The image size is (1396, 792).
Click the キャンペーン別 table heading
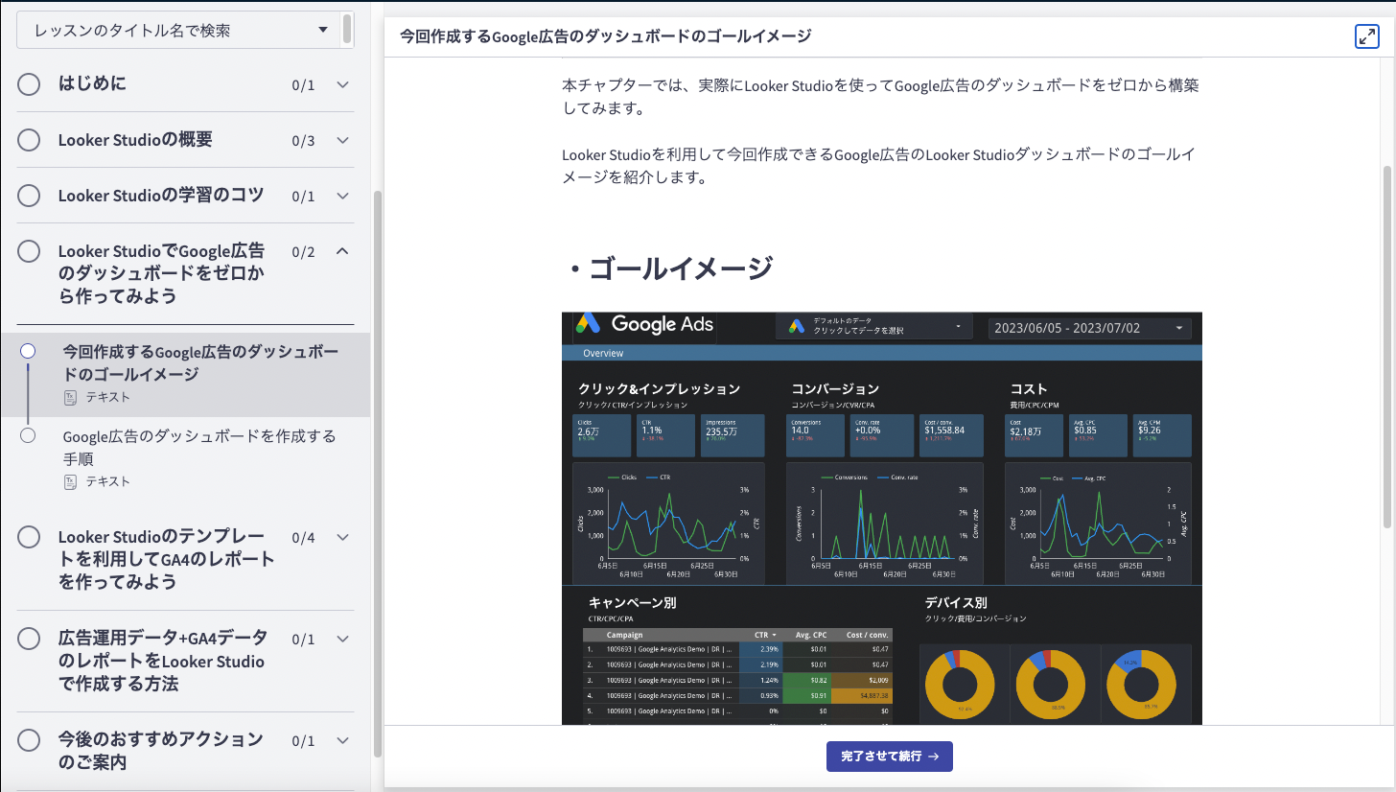pos(633,603)
